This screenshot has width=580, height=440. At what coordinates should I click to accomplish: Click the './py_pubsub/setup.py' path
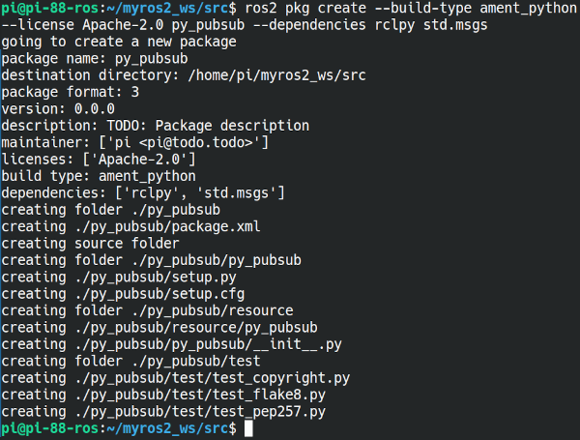coord(156,277)
